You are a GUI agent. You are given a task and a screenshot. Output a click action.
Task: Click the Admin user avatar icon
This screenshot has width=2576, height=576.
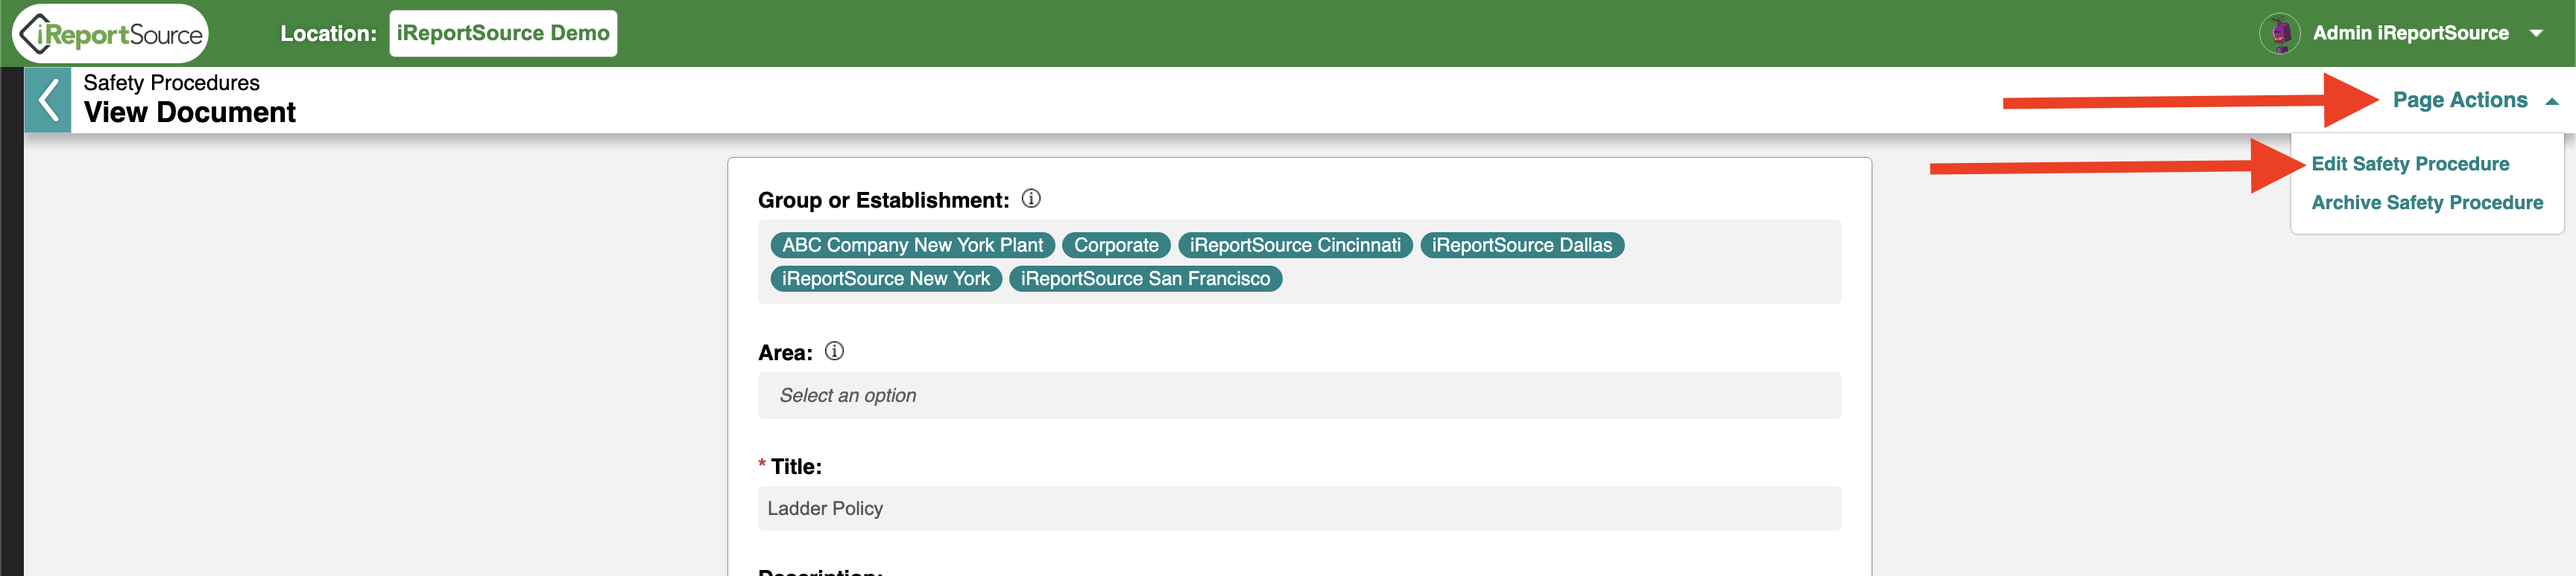point(2279,34)
